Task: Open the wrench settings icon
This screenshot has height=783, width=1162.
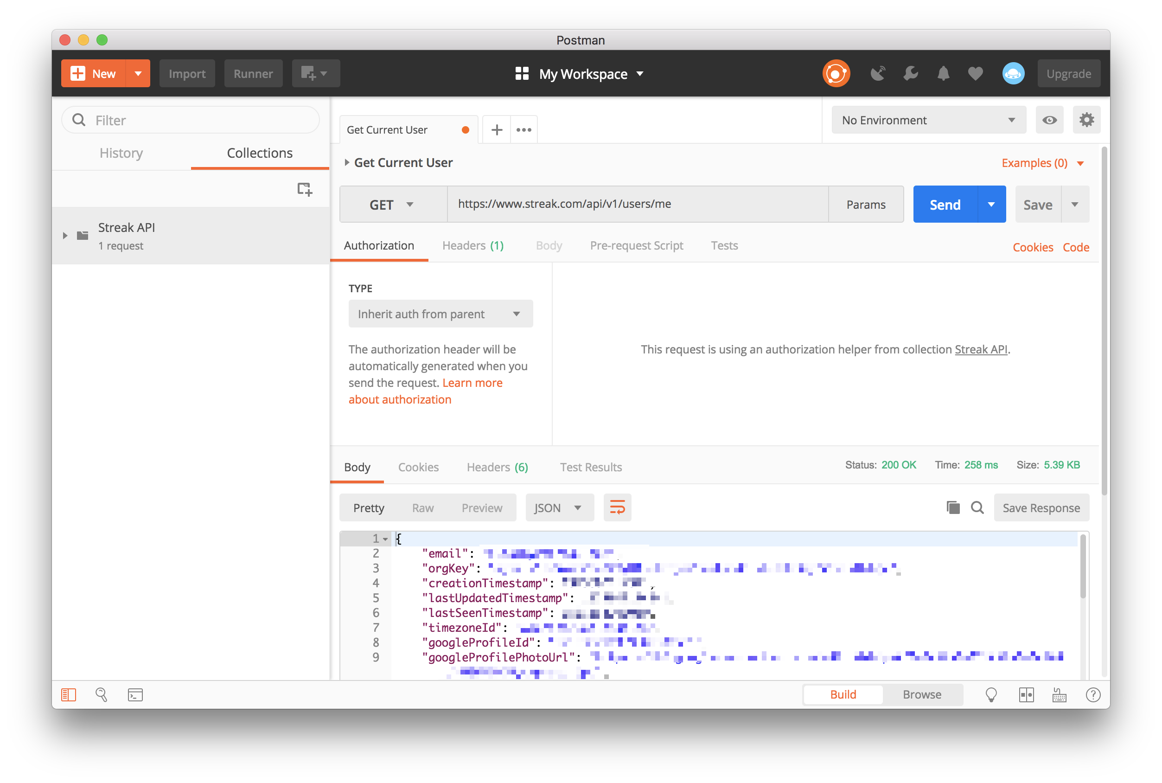Action: [910, 73]
